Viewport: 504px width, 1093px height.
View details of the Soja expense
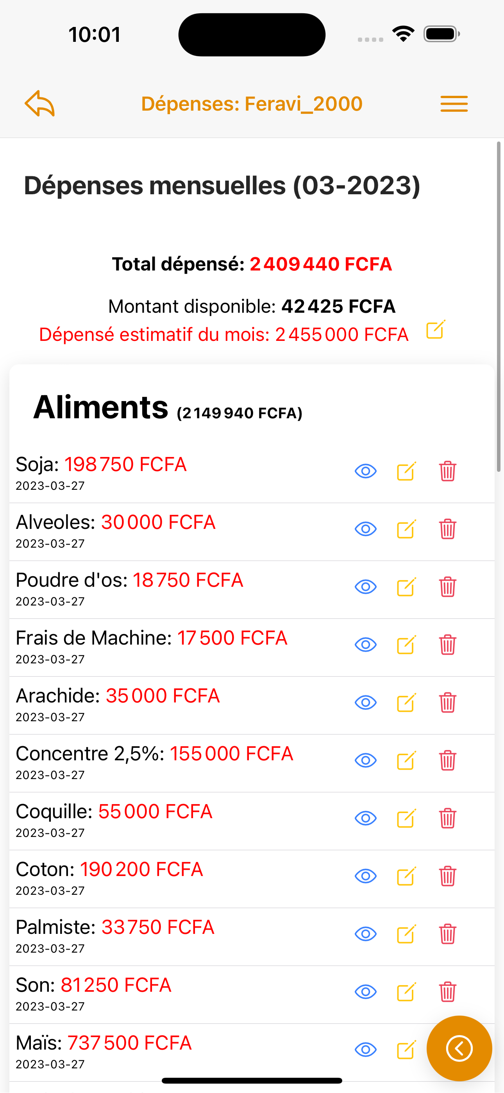pos(365,471)
